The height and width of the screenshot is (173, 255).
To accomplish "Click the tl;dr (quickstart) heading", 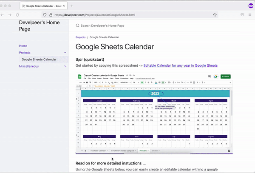I will (x=90, y=60).
